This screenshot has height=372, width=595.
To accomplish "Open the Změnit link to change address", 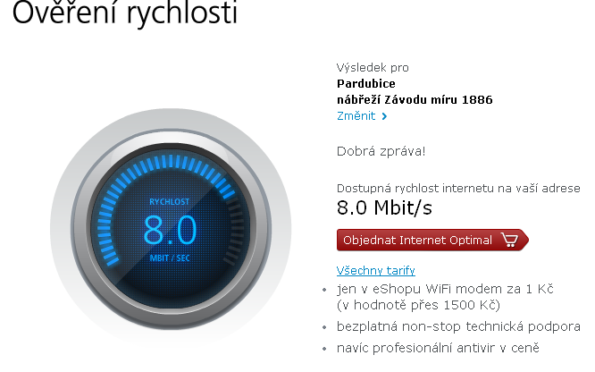I will [356, 116].
